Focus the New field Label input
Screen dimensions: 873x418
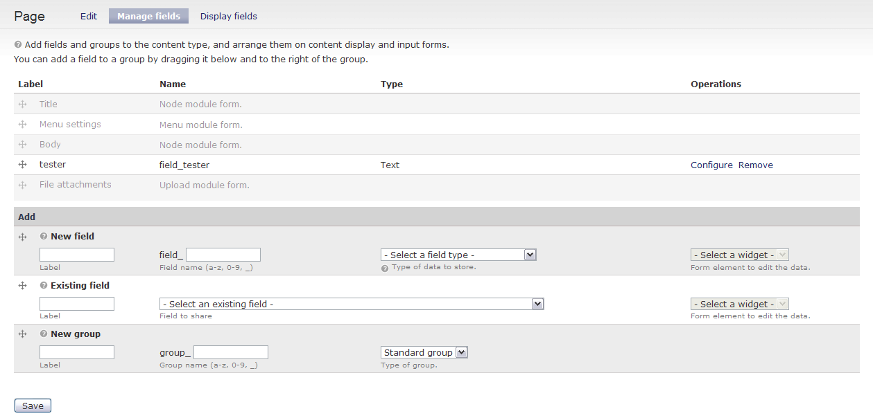pos(77,255)
